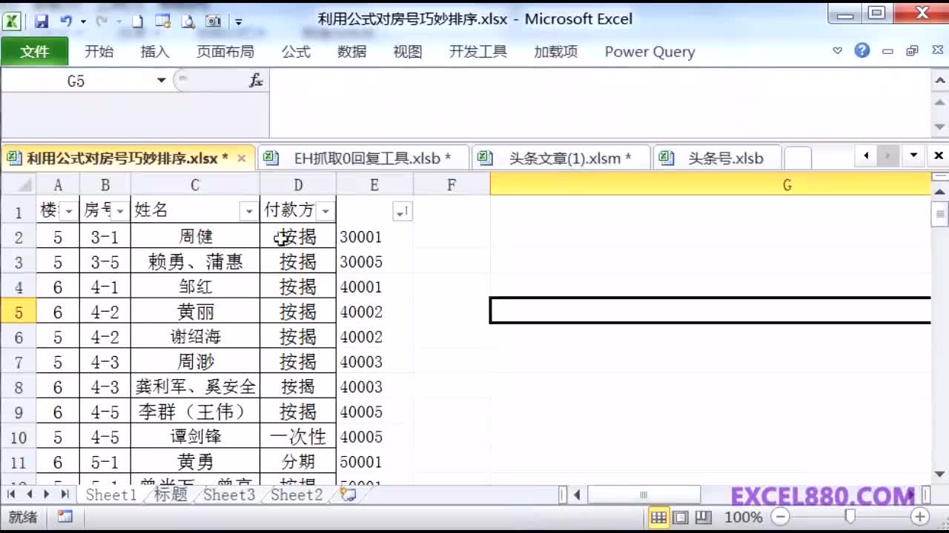
Task: Open Excel Help with the question mark icon
Action: pos(862,51)
